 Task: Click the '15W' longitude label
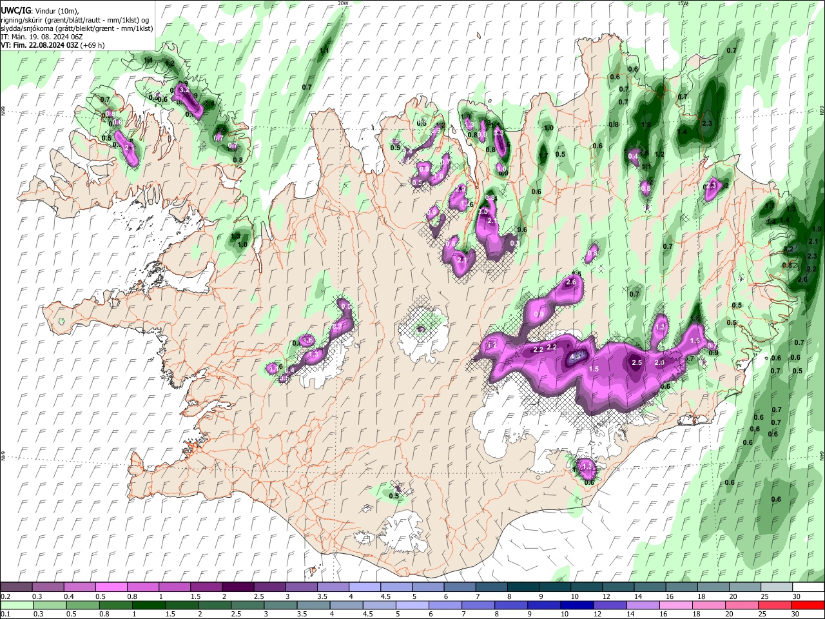tap(683, 3)
